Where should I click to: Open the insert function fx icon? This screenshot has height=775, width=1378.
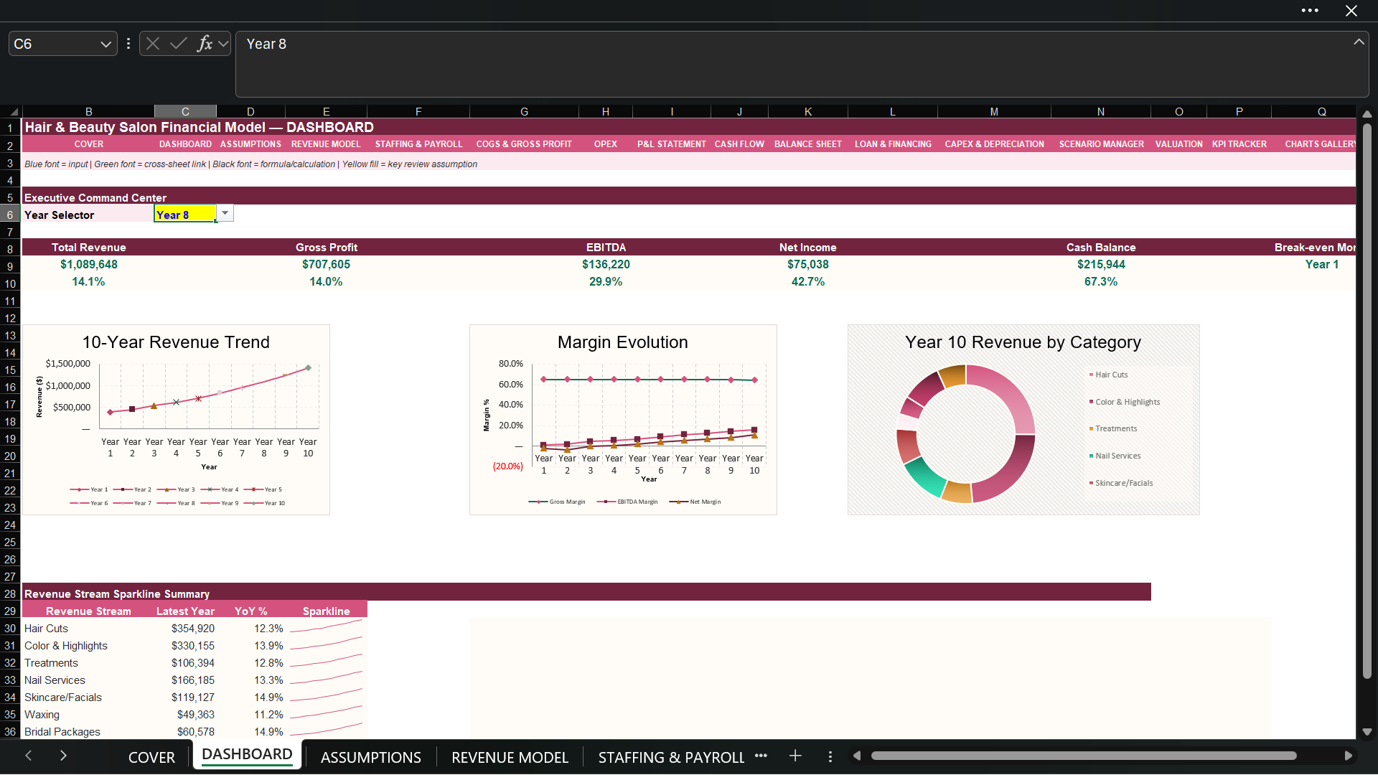[205, 44]
